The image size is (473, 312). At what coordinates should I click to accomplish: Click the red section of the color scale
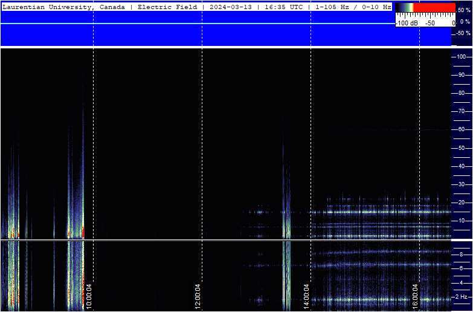tap(434, 7)
